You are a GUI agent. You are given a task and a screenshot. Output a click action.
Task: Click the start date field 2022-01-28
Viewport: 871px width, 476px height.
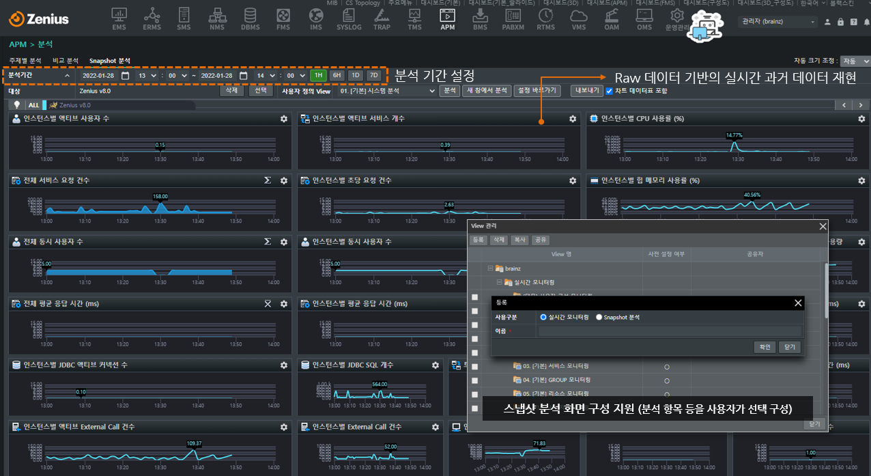(100, 75)
